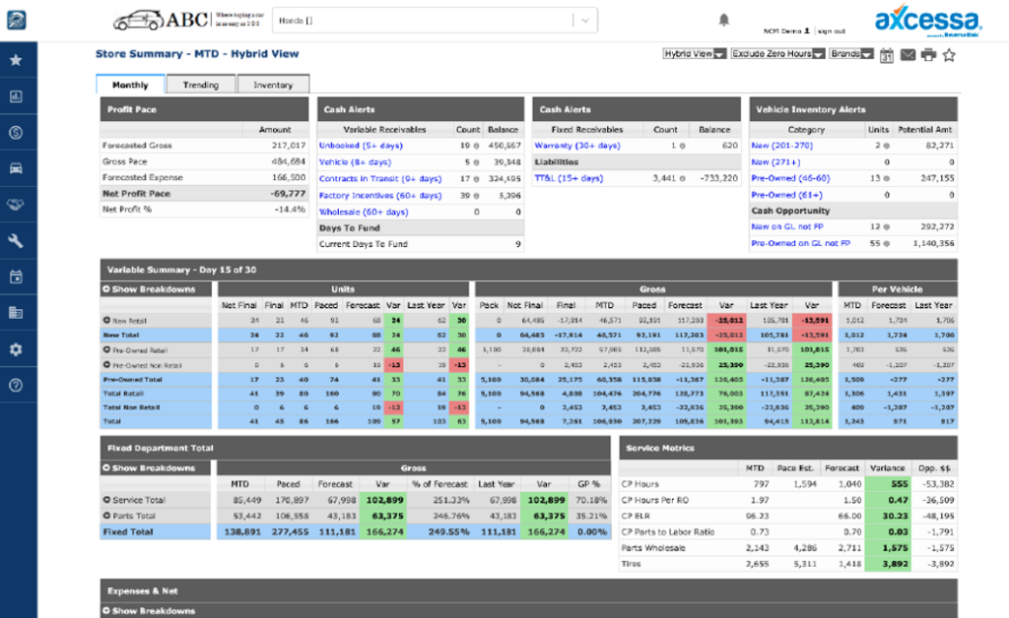
Task: Open Factory Incentives (60+ days) link
Action: point(380,195)
